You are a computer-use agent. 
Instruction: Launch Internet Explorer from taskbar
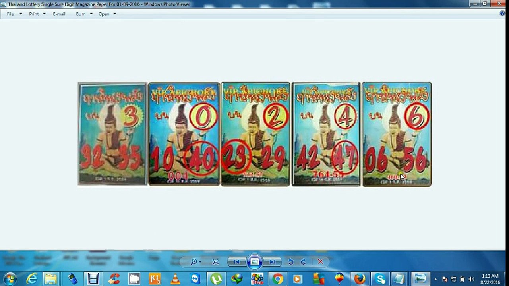[31, 279]
